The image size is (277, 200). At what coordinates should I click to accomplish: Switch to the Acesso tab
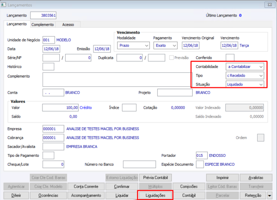[x=68, y=25]
